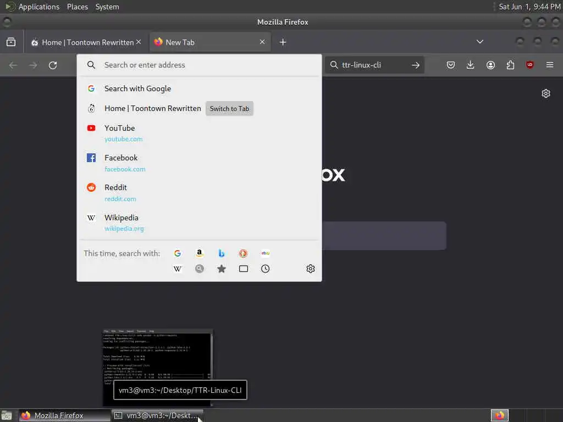Search this time with Google icon
The height and width of the screenshot is (422, 563).
pyautogui.click(x=178, y=253)
